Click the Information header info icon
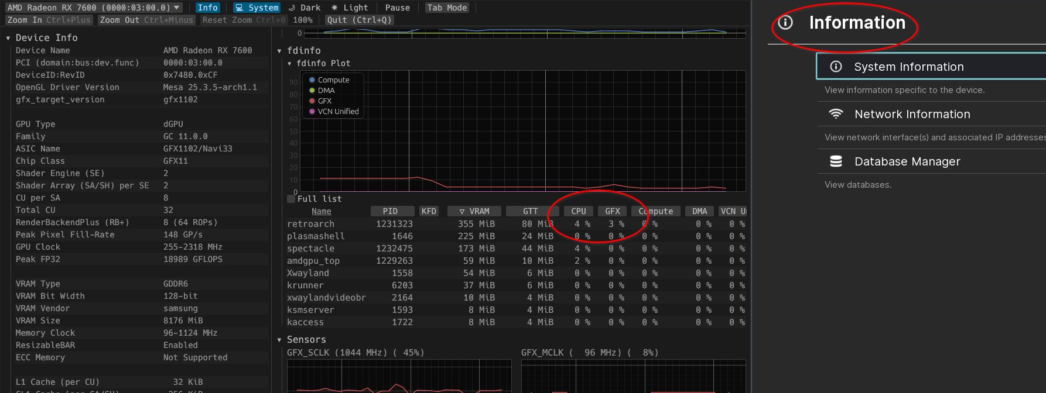The height and width of the screenshot is (393, 1046). pos(785,23)
